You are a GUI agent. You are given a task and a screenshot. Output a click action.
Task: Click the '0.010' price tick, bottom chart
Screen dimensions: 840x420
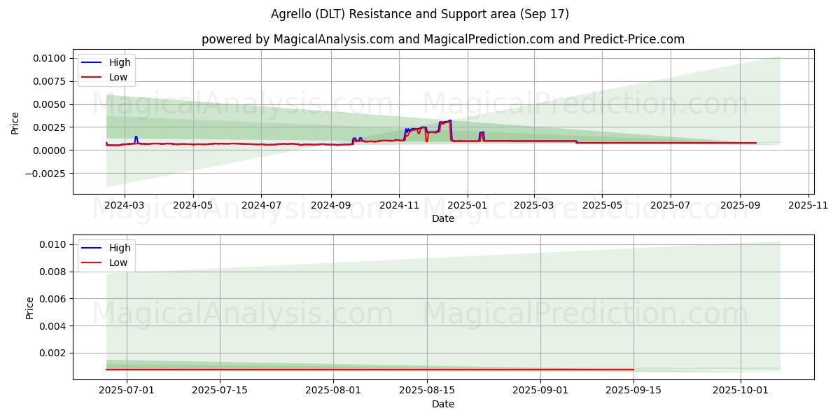click(52, 244)
